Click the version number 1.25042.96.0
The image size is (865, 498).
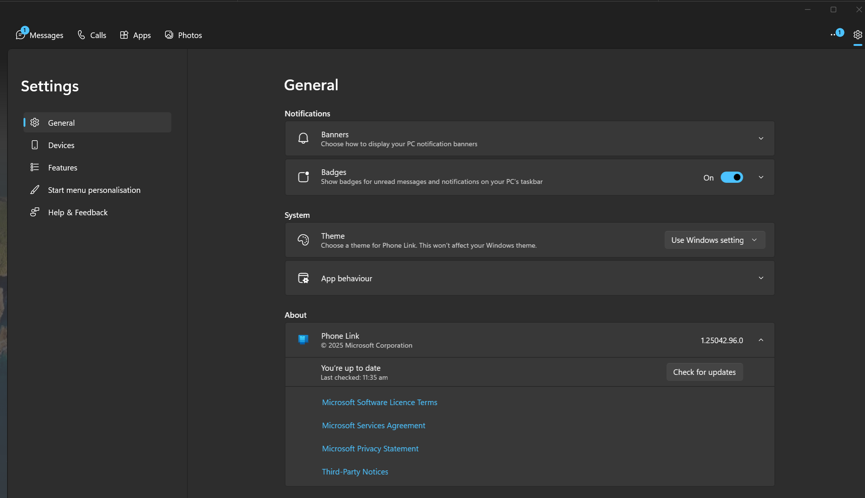coord(722,340)
